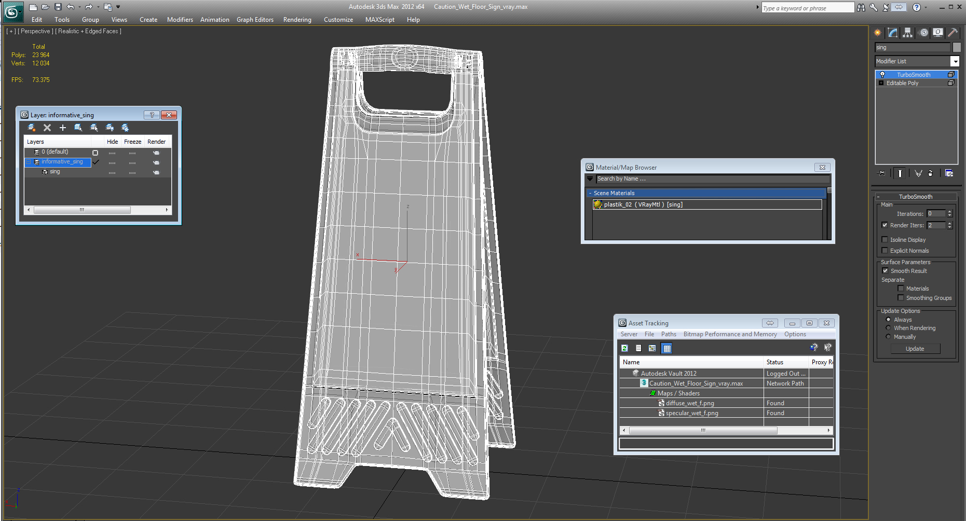
Task: Open the Communication Center satellite icon
Action: [886, 7]
